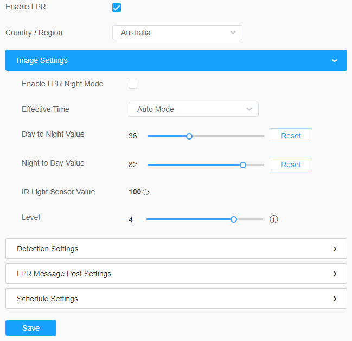Expand the Detection Settings section

(x=48, y=249)
